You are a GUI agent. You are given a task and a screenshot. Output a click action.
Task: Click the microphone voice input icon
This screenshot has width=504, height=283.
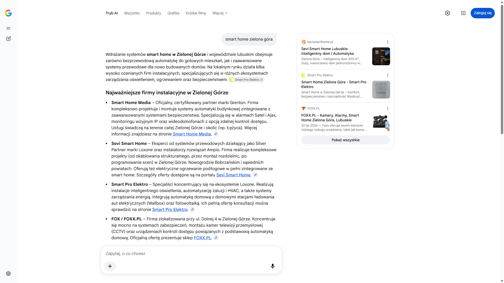[x=273, y=266]
